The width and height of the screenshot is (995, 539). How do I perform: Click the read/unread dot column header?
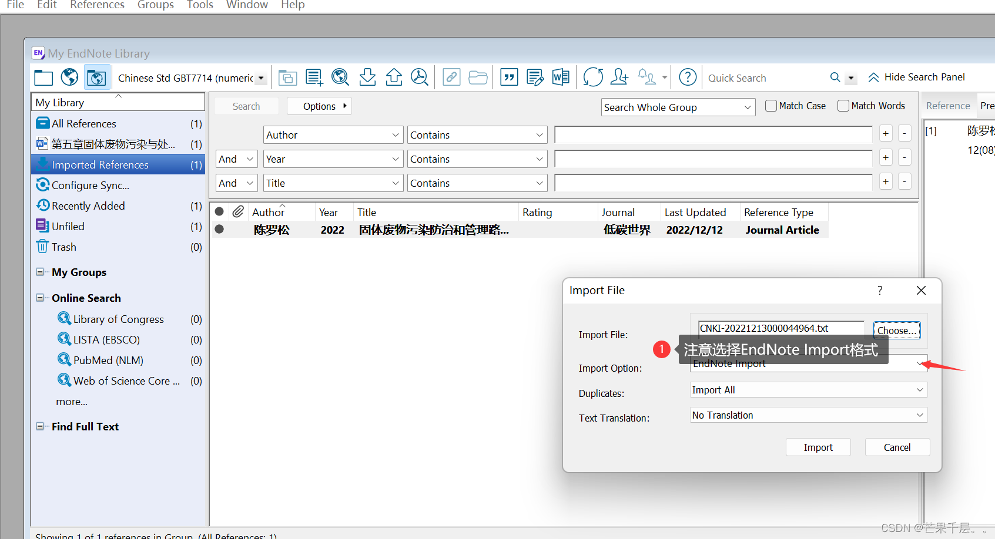coord(219,211)
